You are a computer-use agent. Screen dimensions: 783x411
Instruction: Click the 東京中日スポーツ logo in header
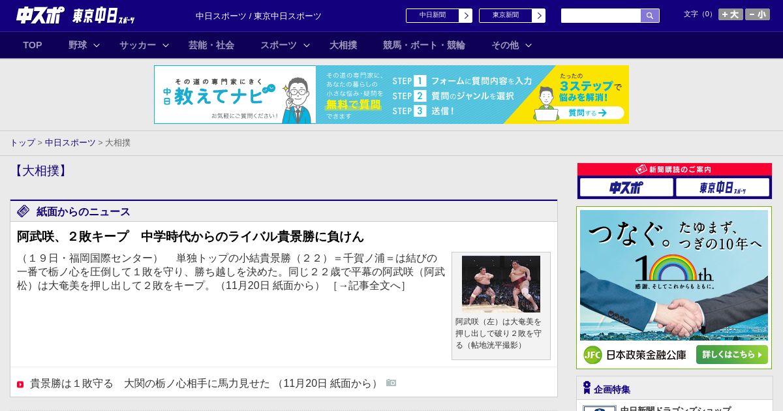coord(104,16)
